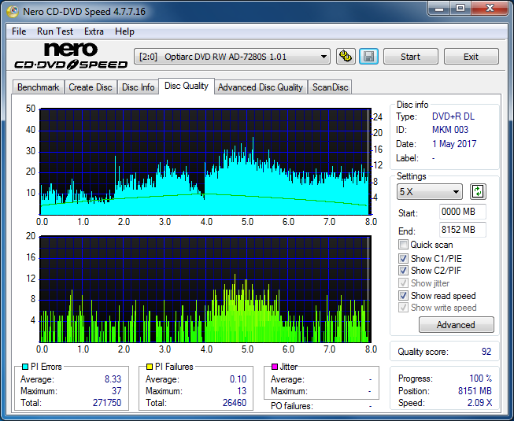Viewport: 514px width, 421px height.
Task: Click the Advanced settings button
Action: coord(456,325)
